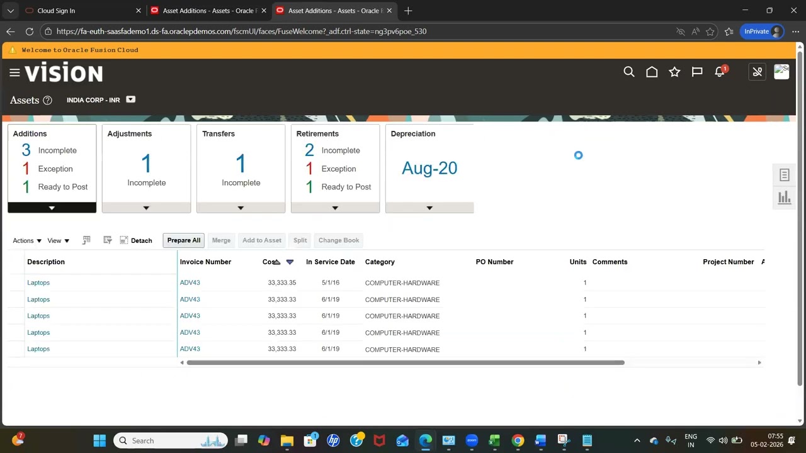Expand the Depreciation tile arrow
Screen dimensions: 806x453
[x=429, y=208]
